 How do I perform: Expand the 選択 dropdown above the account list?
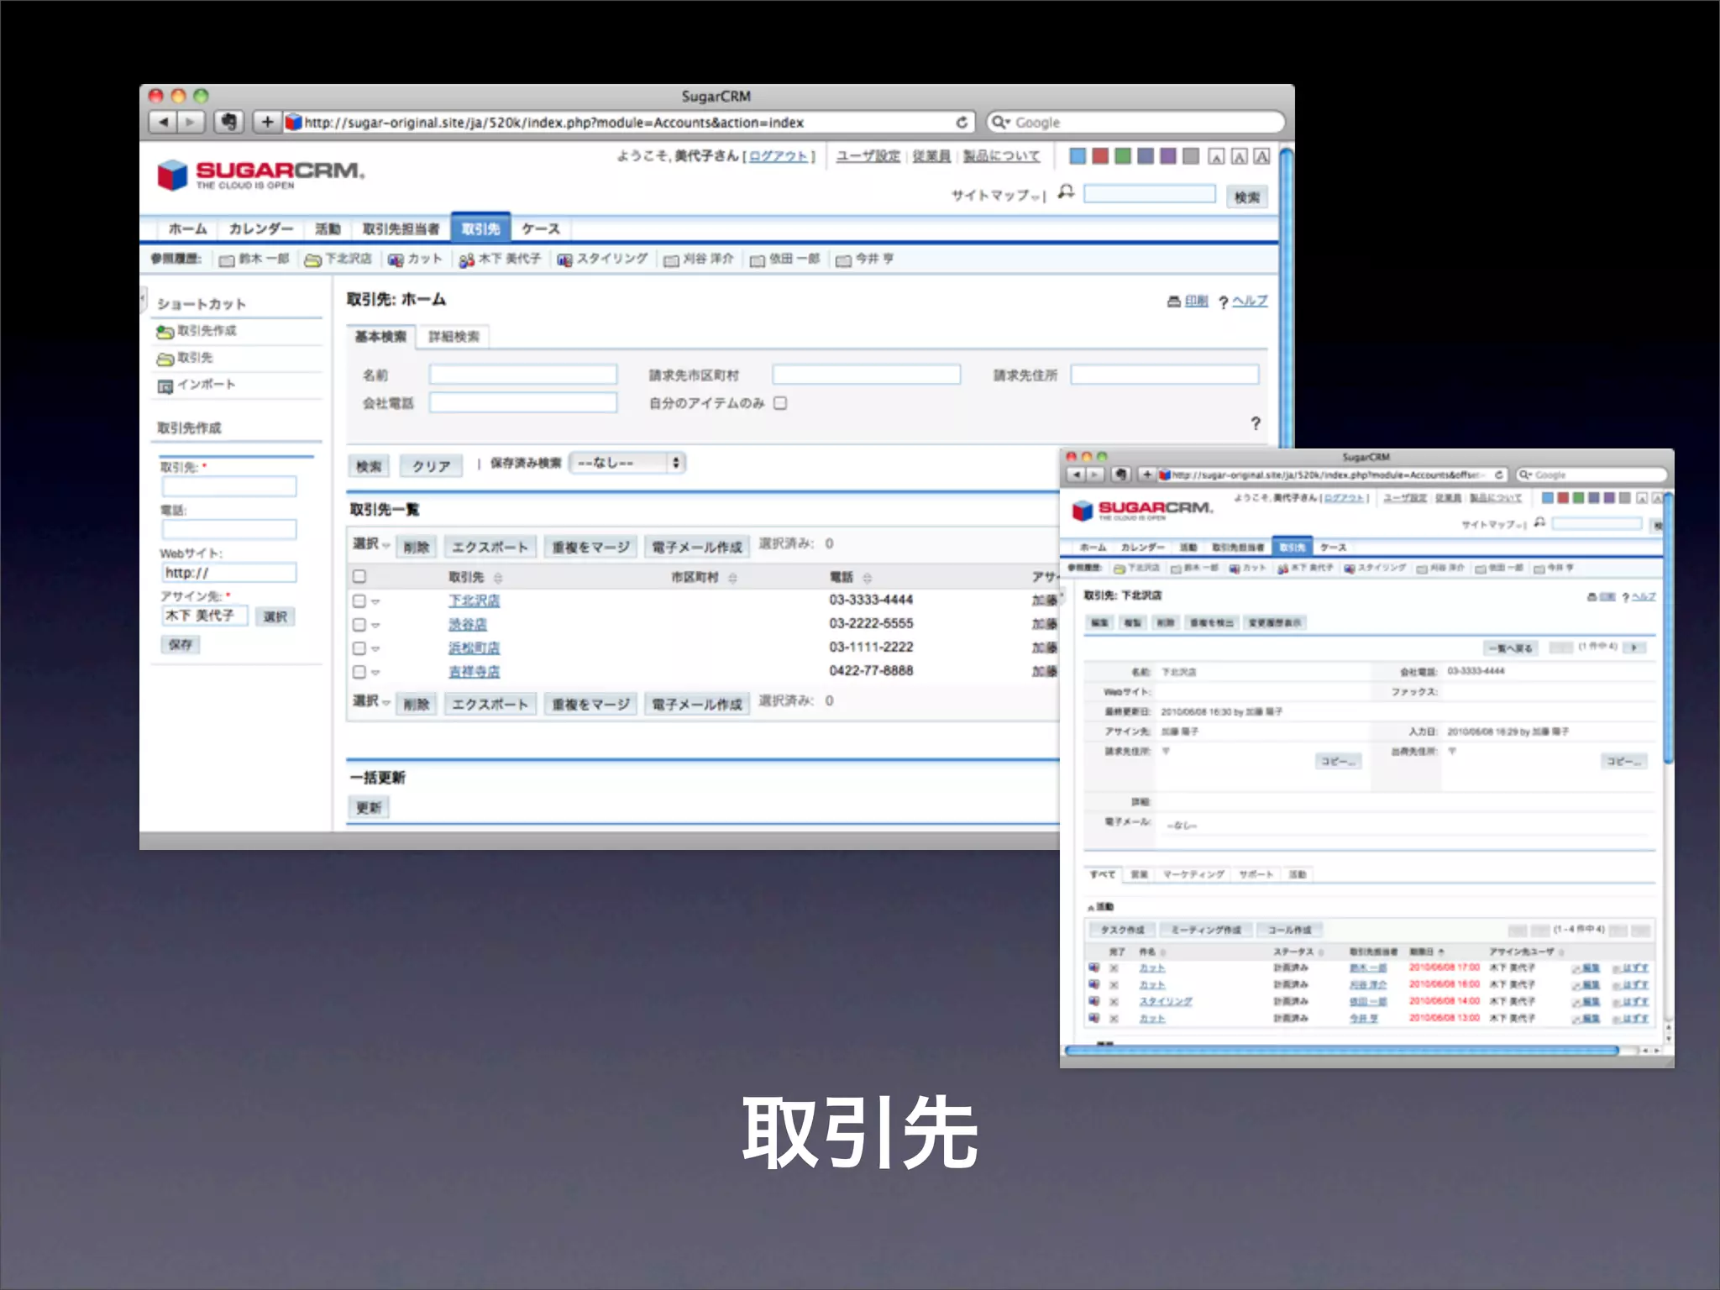pyautogui.click(x=371, y=544)
